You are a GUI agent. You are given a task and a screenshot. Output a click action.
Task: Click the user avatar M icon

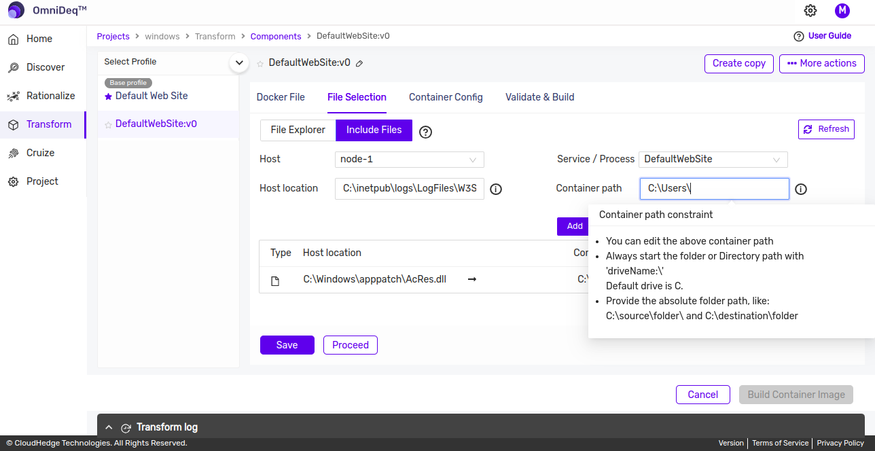842,11
